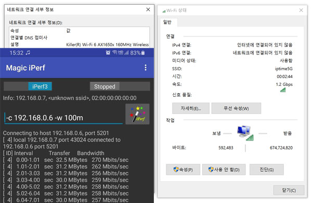The width and height of the screenshot is (312, 203).
Task: Run the 진단(G) diagnose button
Action: (267, 170)
